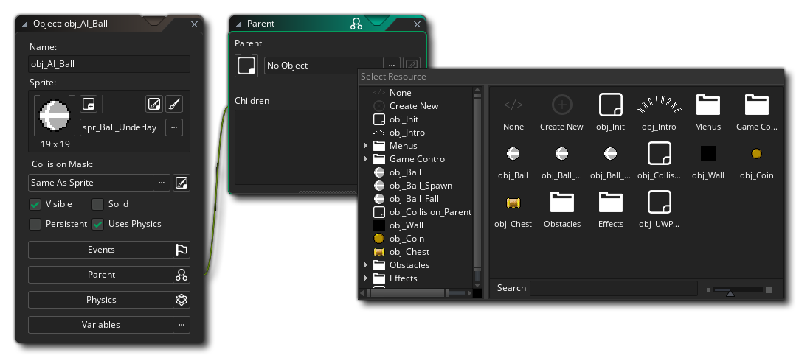Expand the Game Control folder in tree
Screen dimensions: 799x358
click(365, 159)
